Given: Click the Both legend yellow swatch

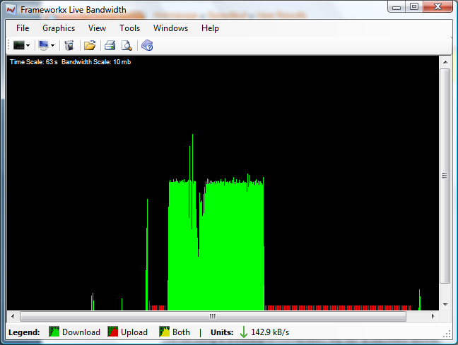Looking at the screenshot, I should (x=164, y=332).
